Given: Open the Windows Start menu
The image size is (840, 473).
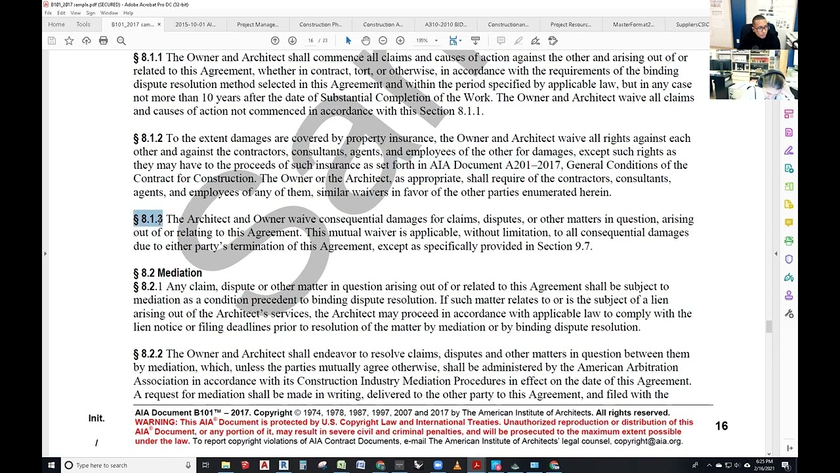Looking at the screenshot, I should point(51,465).
